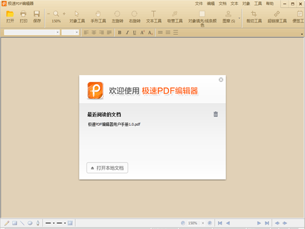Click the bottom bar zoom out circle button
This screenshot has width=305, height=229.
click(x=183, y=223)
